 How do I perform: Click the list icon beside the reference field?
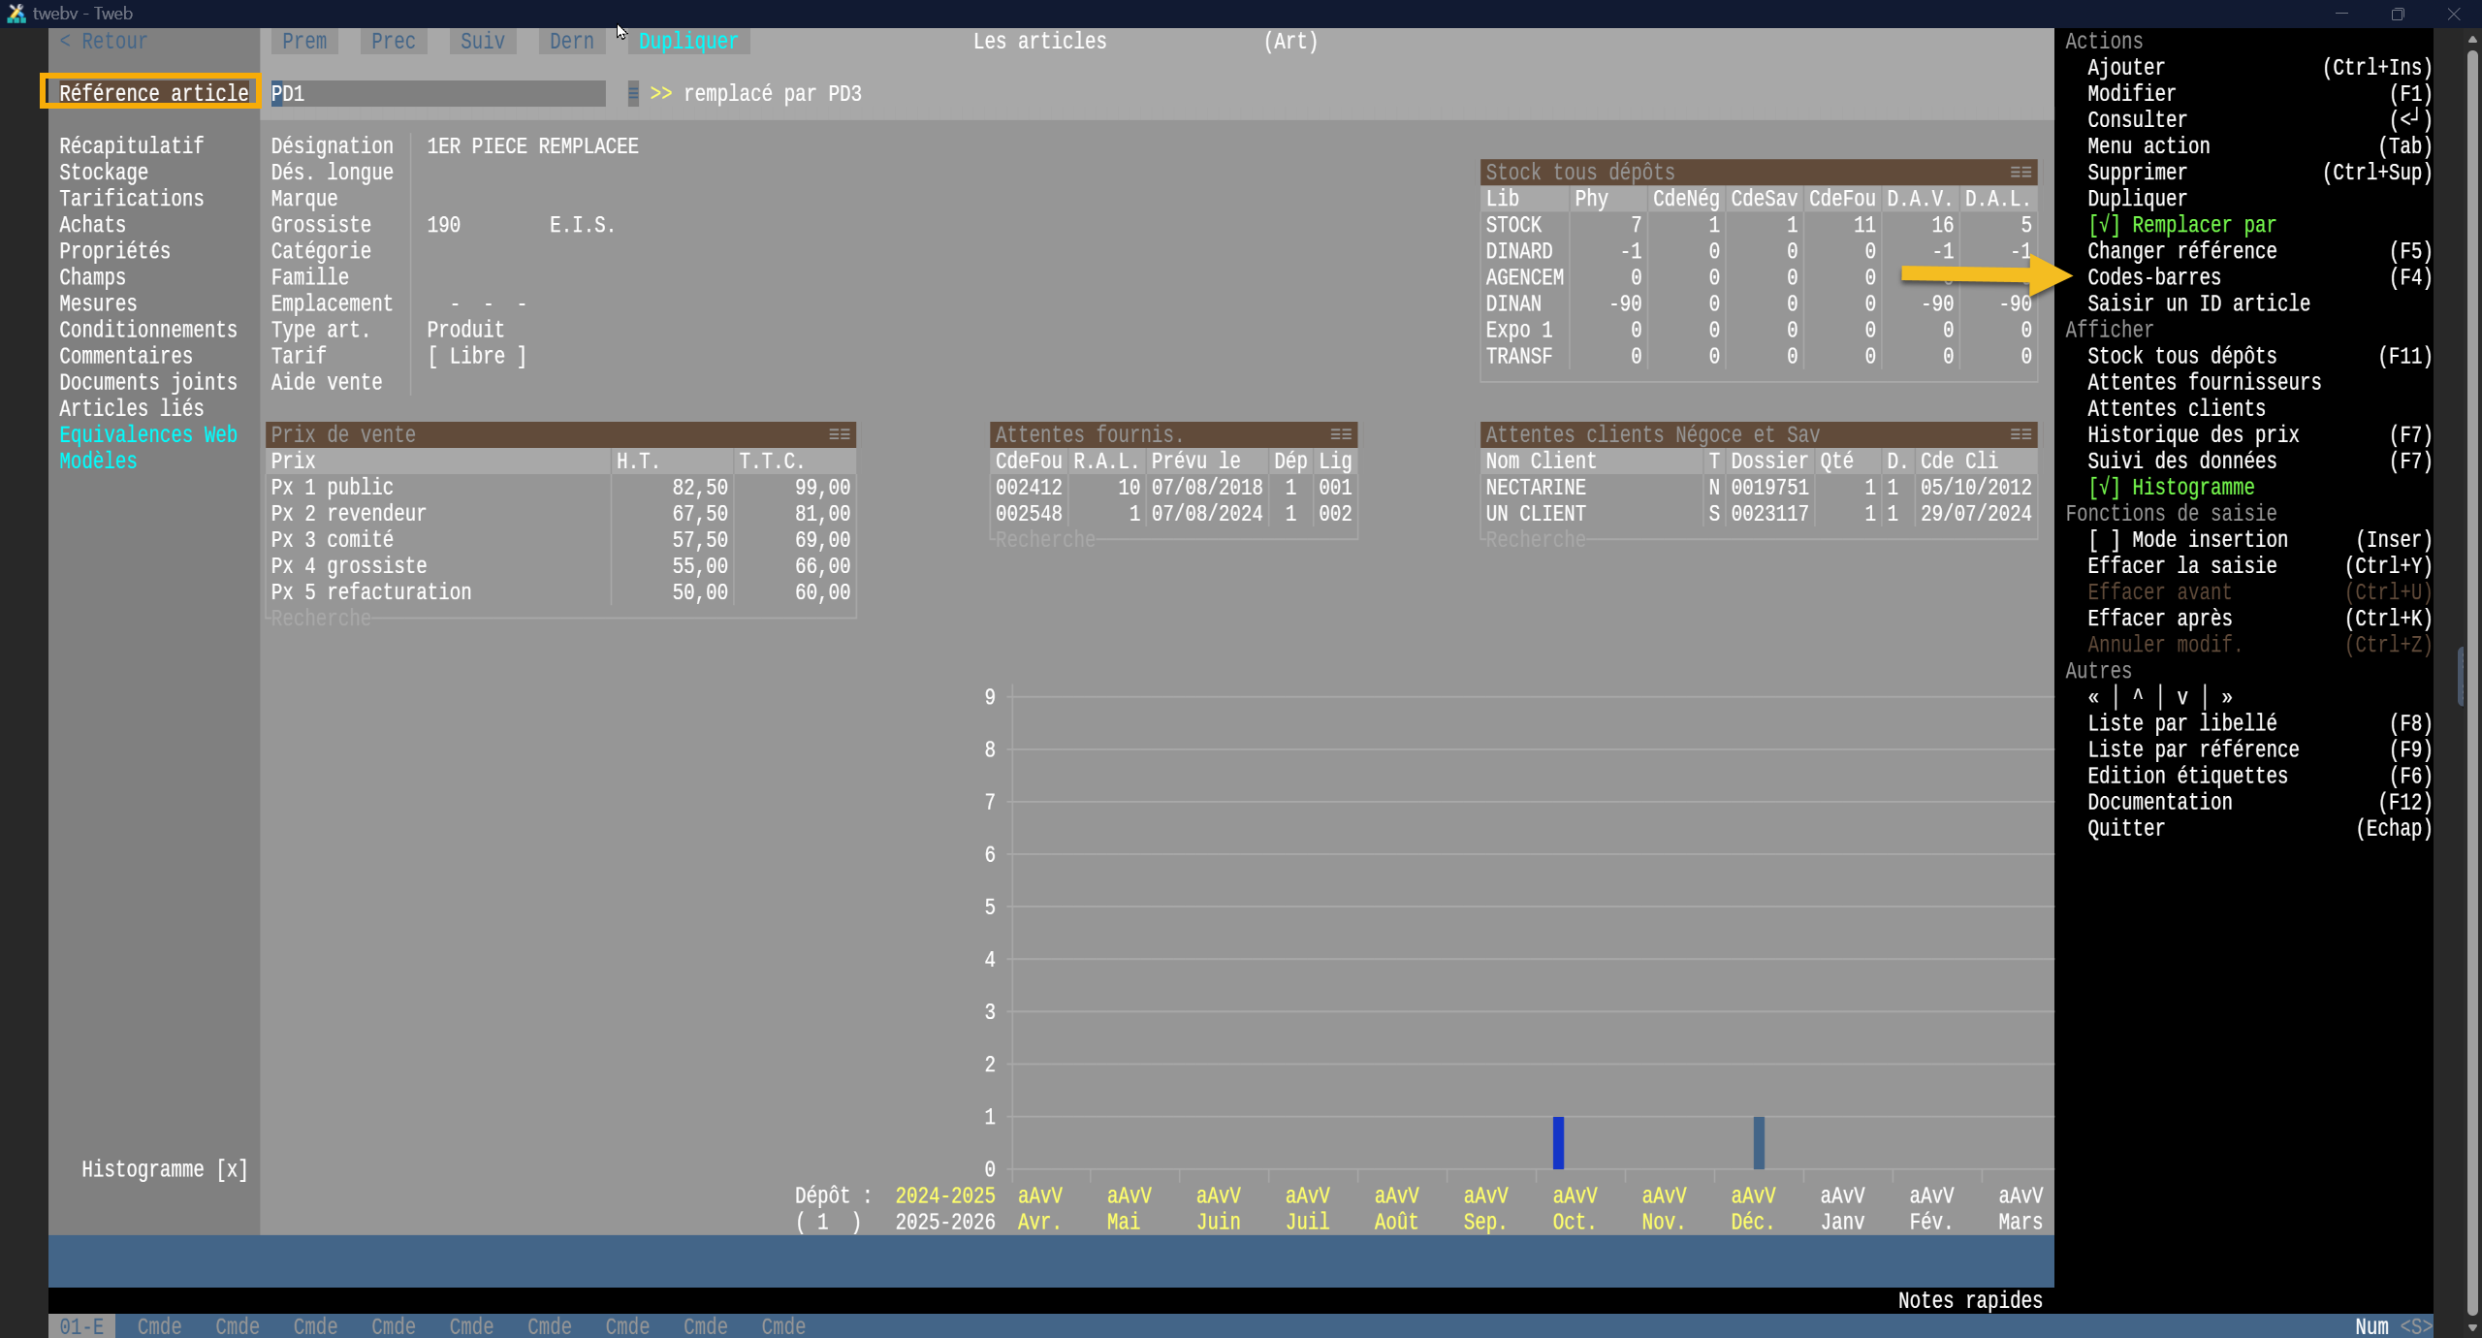[633, 94]
